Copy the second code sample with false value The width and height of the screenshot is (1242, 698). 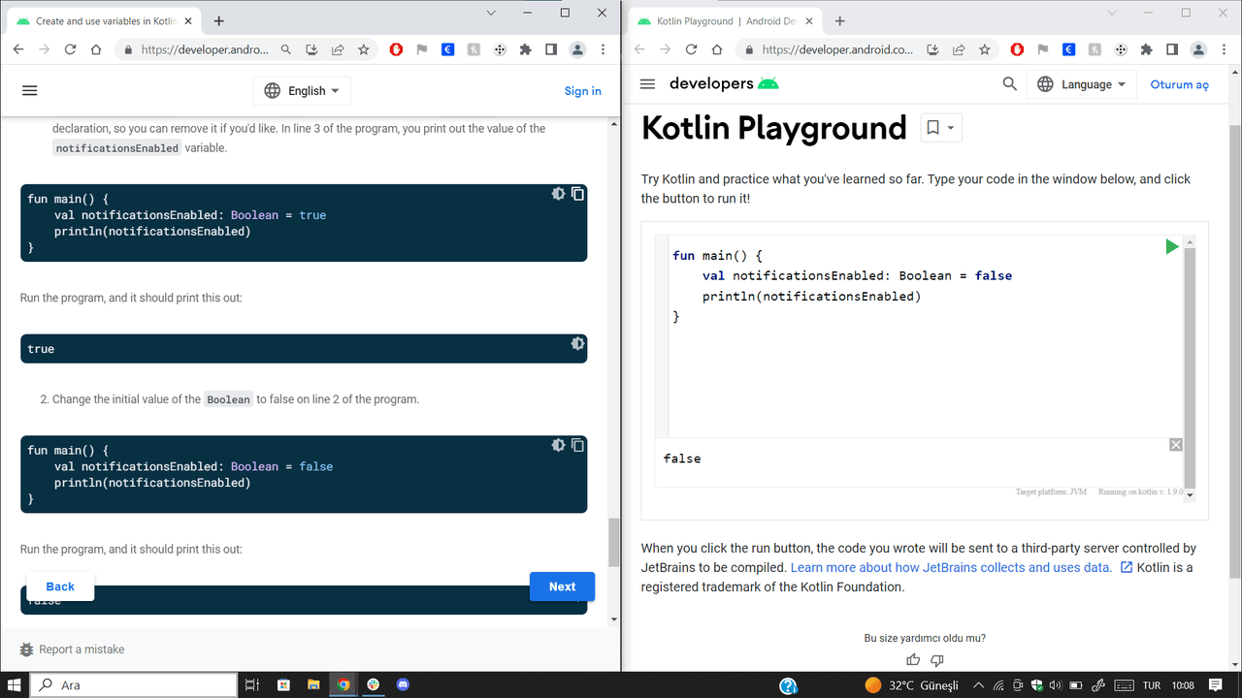pyautogui.click(x=577, y=445)
